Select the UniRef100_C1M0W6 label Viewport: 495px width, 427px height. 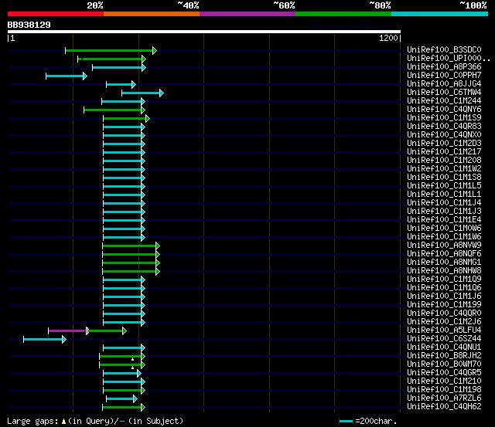tap(444, 229)
